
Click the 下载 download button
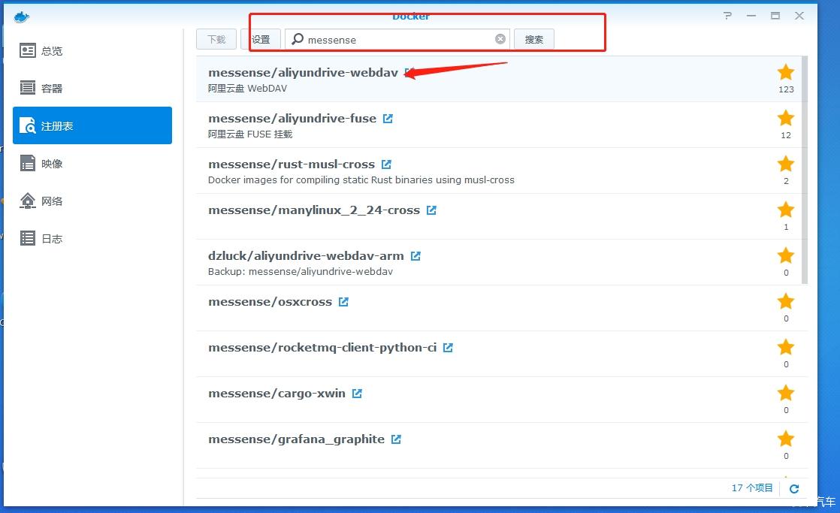[x=216, y=39]
